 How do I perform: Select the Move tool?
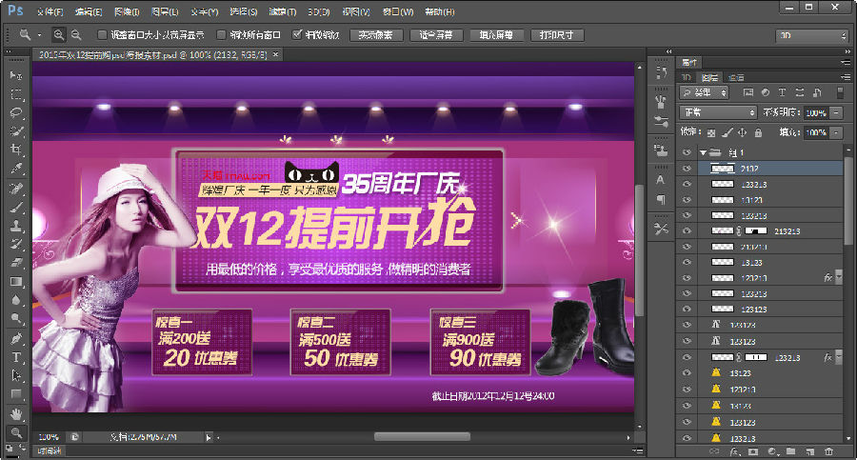point(16,75)
